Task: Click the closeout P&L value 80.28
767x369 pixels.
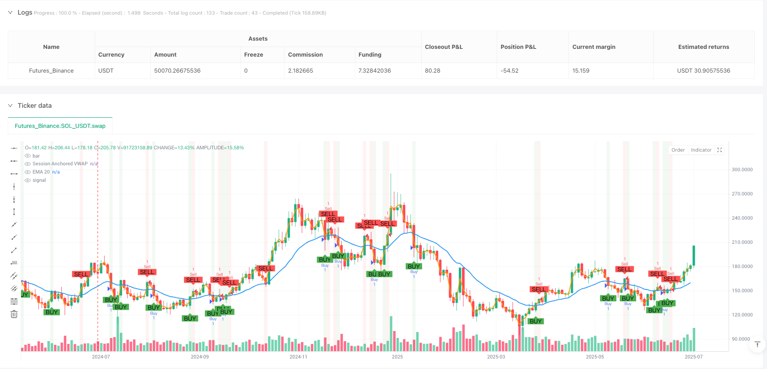Action: (x=433, y=71)
